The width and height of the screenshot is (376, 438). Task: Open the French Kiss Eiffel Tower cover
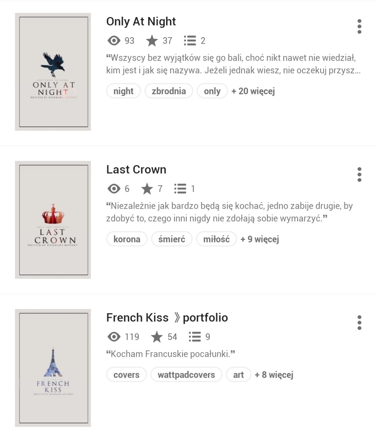tap(53, 368)
